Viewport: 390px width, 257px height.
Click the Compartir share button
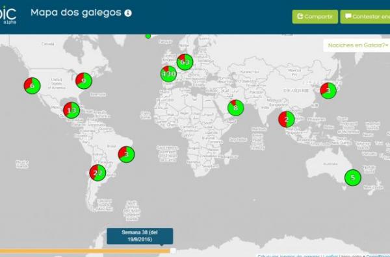click(315, 17)
